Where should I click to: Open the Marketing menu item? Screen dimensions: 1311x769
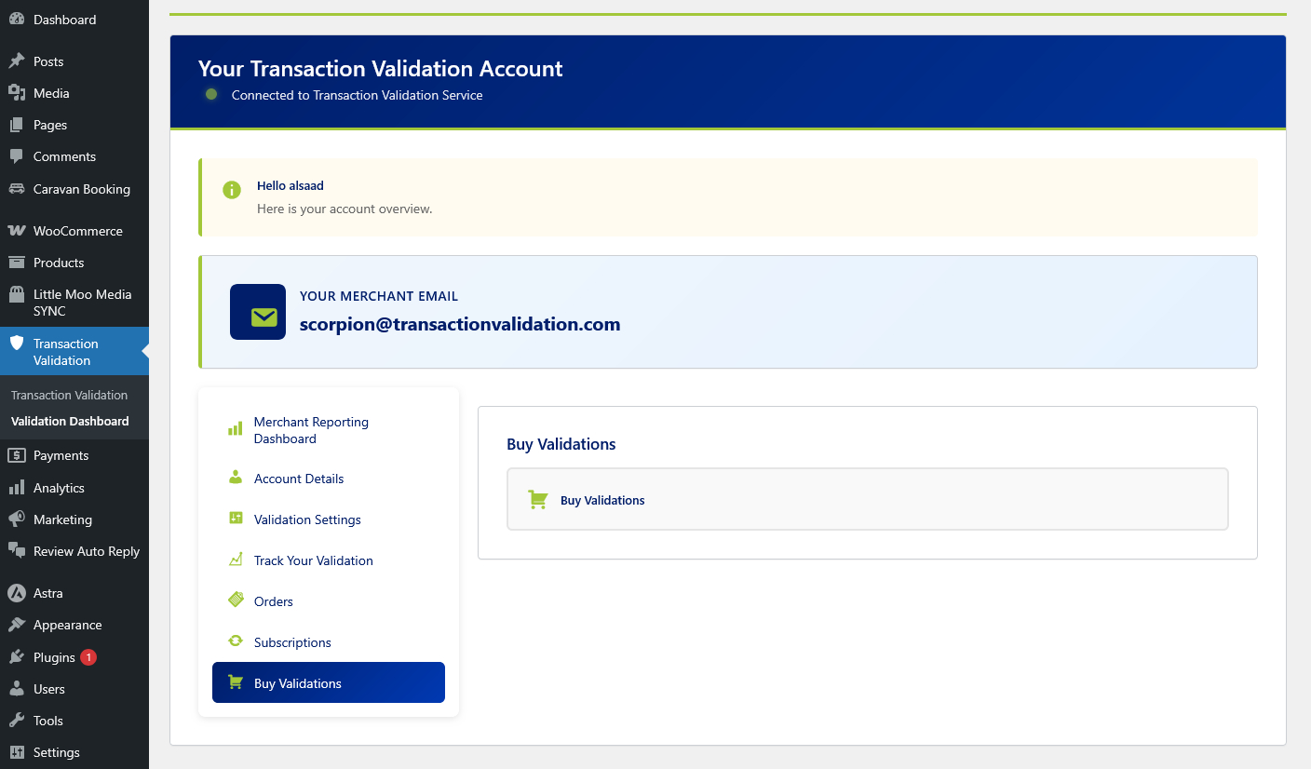tap(74, 519)
